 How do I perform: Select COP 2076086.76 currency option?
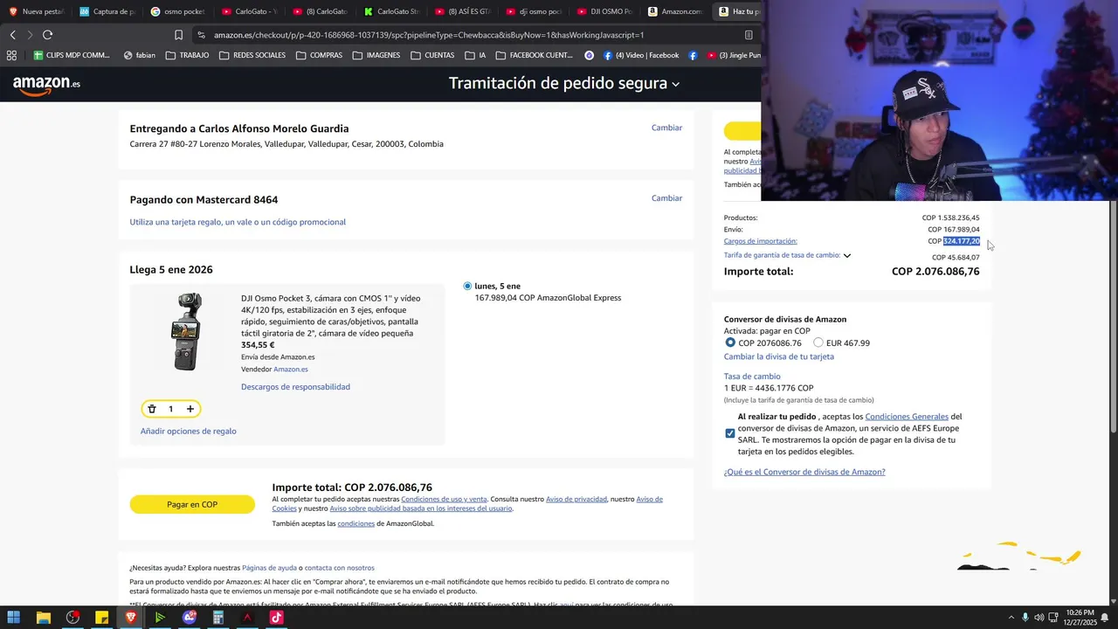[x=730, y=342]
